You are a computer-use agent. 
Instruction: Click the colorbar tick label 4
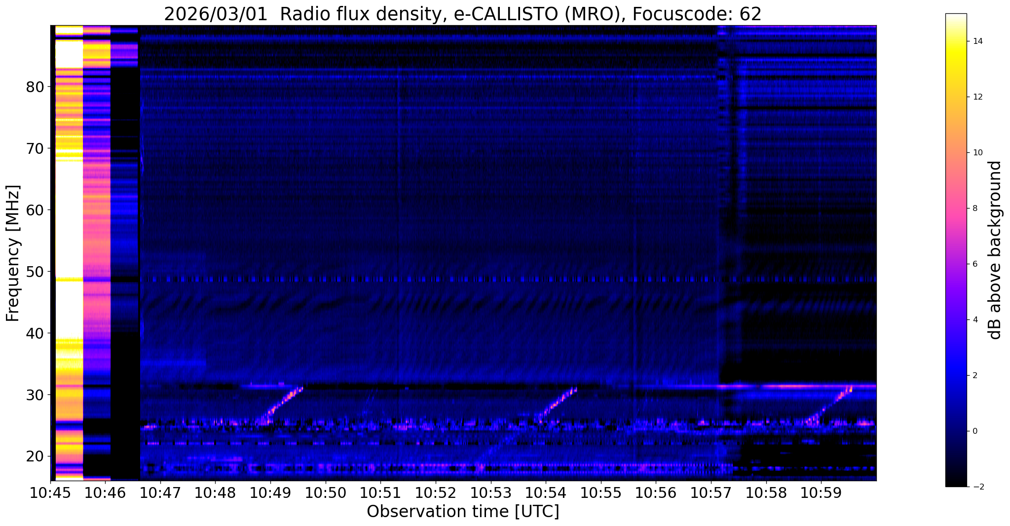[x=975, y=320]
